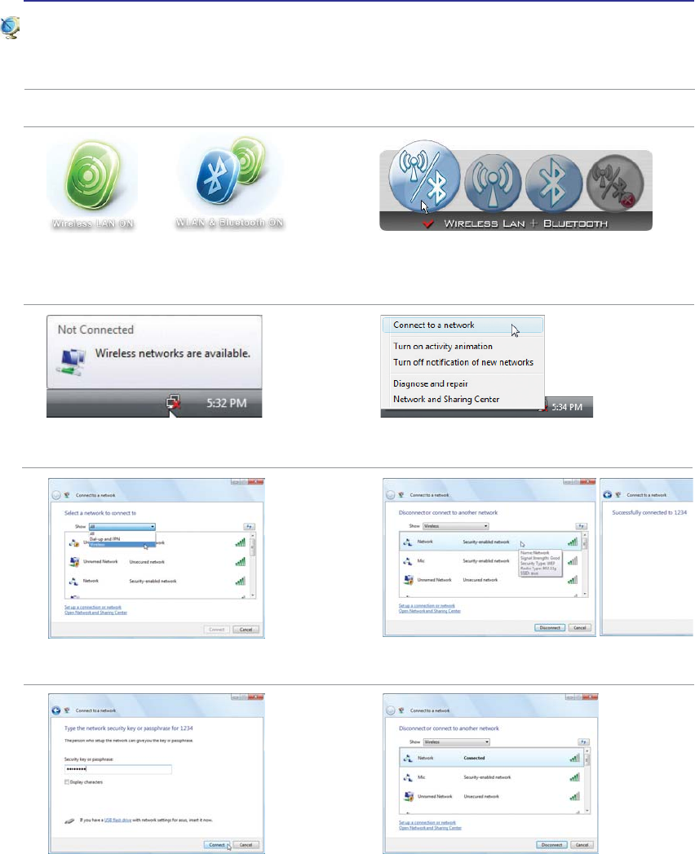The width and height of the screenshot is (695, 854).
Task: Open Show dropdown in Select a network window
Action: (x=122, y=527)
